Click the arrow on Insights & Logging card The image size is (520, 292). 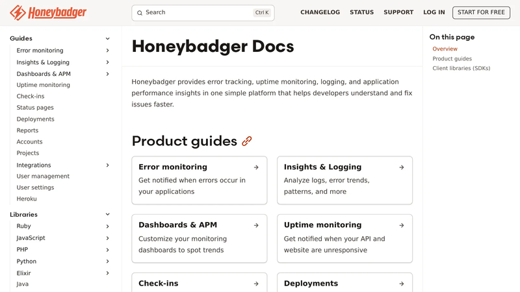(401, 167)
